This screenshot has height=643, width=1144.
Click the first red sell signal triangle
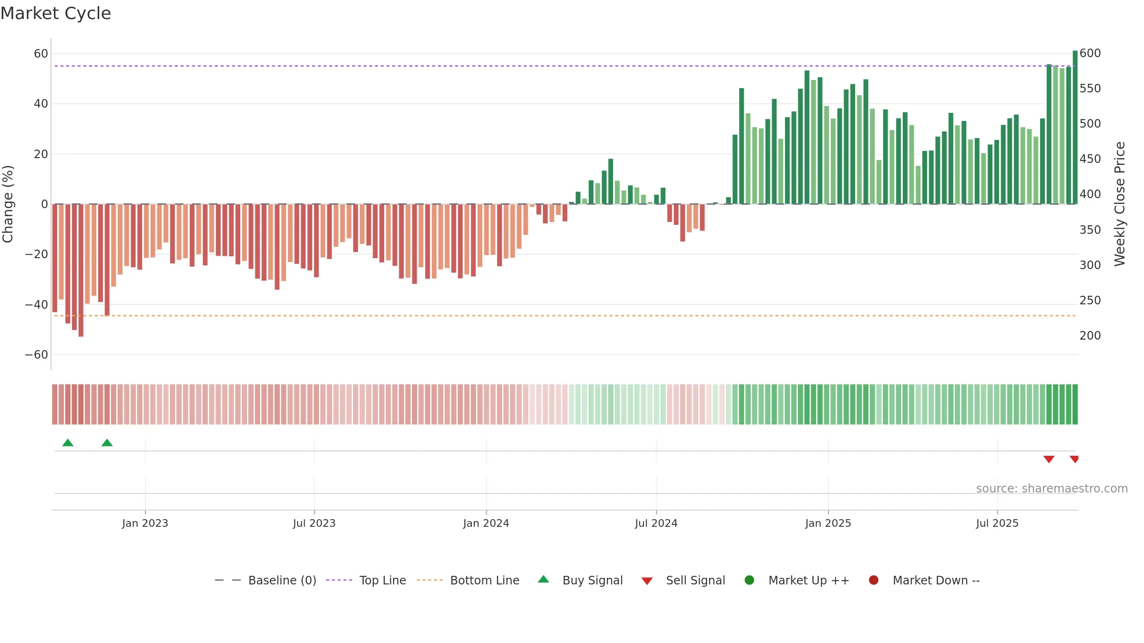(x=1049, y=459)
